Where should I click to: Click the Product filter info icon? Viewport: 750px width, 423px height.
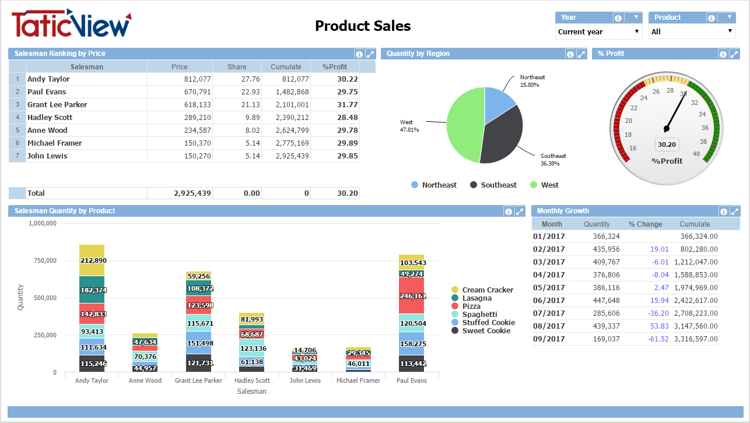click(x=713, y=17)
